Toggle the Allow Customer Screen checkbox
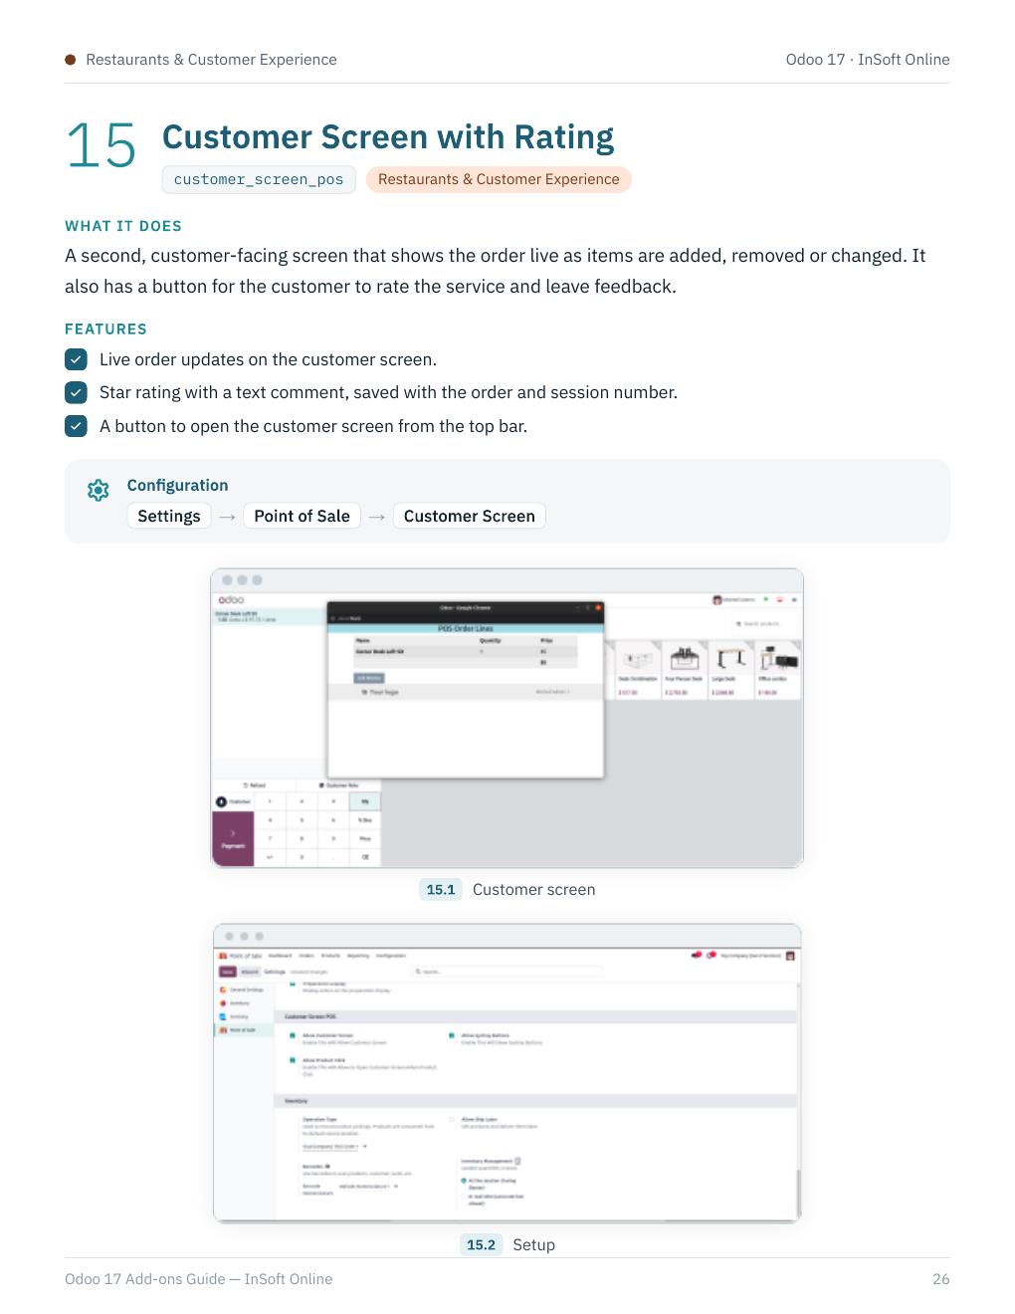This screenshot has width=1015, height=1314. pos(292,1035)
